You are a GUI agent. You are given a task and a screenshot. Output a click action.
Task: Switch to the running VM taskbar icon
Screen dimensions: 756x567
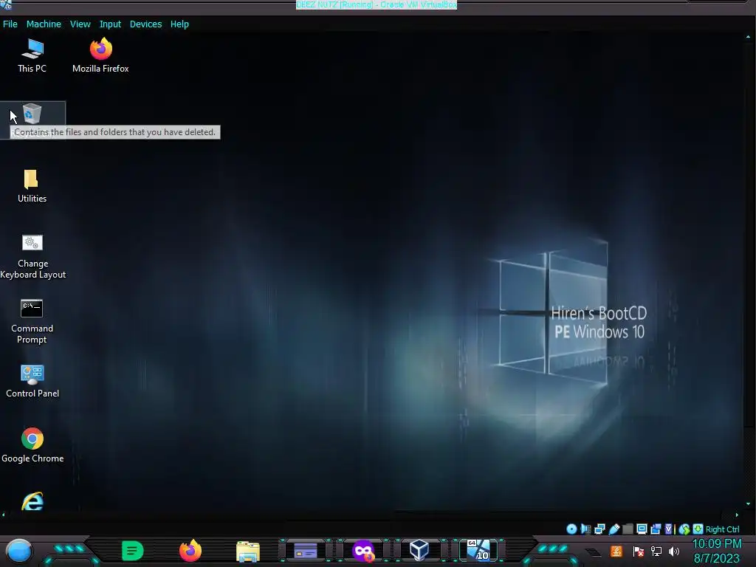(x=478, y=550)
